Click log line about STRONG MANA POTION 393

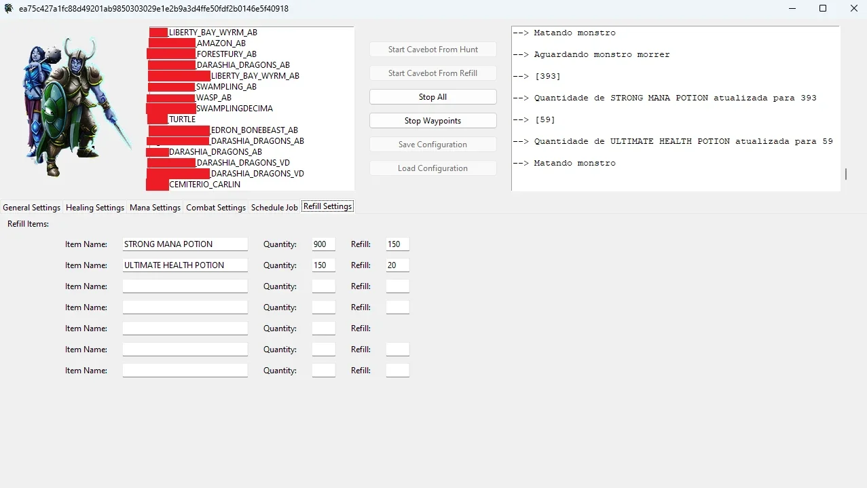click(x=665, y=98)
